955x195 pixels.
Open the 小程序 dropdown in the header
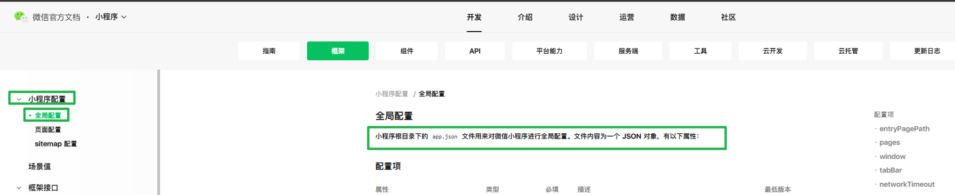tap(111, 17)
